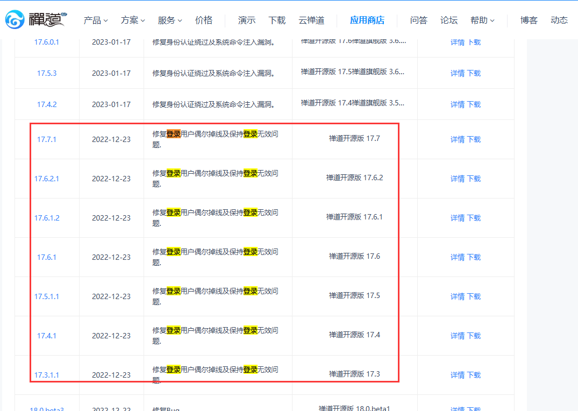Open the 动态 menu item
Viewport: 578px width, 411px height.
click(559, 20)
